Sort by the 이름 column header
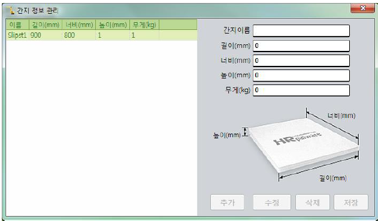378x221 pixels. pyautogui.click(x=17, y=25)
